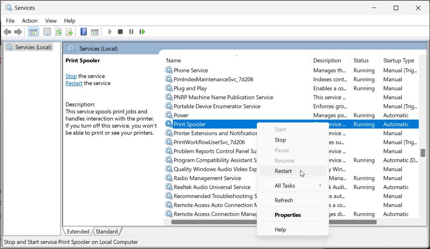Click the Restart Service toolbar icon

coord(142,32)
